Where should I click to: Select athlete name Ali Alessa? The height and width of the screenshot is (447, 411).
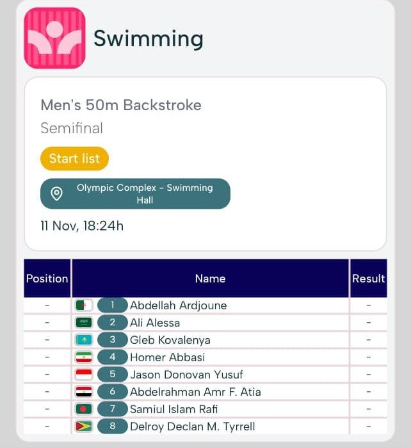tap(155, 323)
